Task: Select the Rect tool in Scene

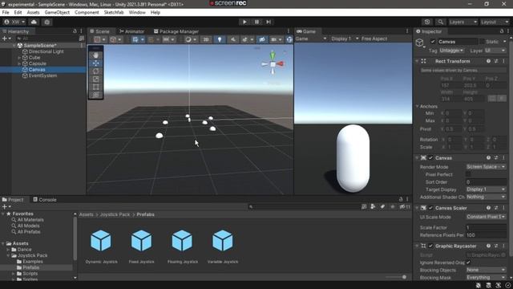Action: (95, 87)
